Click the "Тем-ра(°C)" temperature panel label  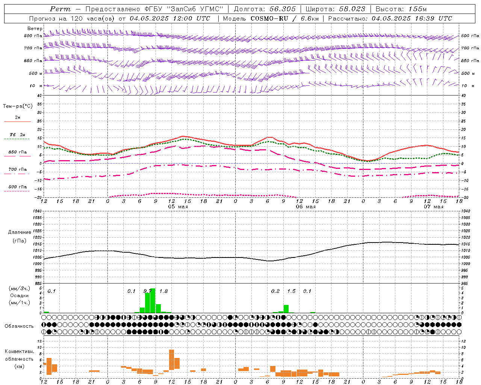(x=18, y=106)
